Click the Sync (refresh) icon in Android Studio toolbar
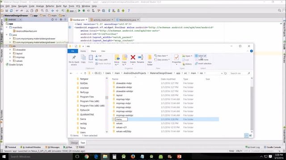286x160 pixels. [x=11, y=11]
